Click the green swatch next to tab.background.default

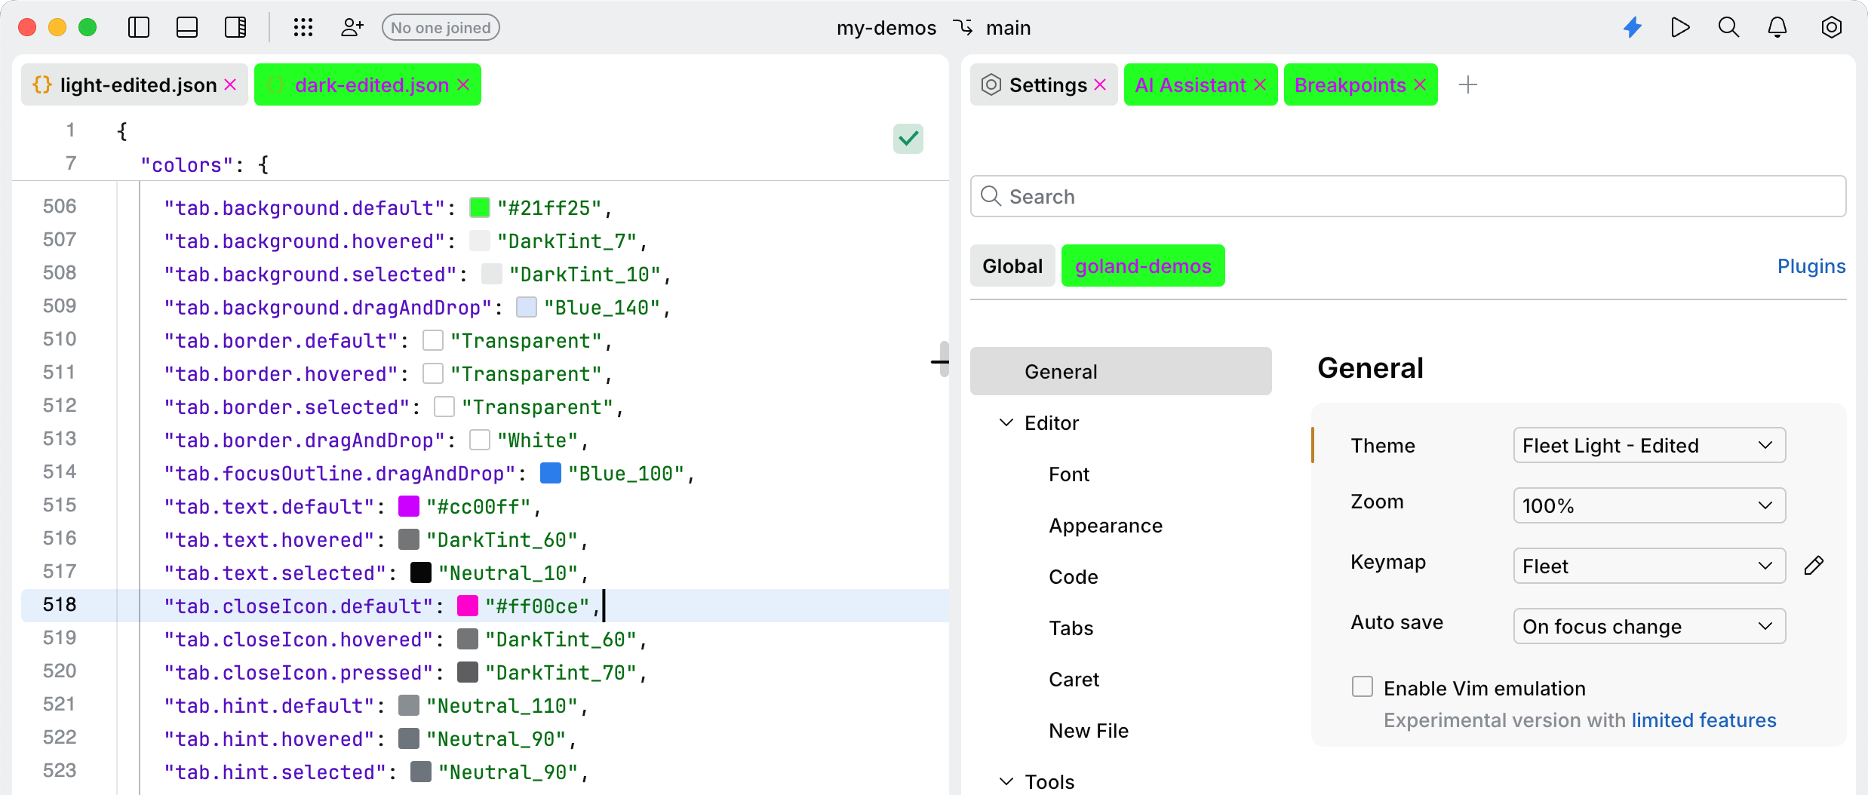pos(478,206)
